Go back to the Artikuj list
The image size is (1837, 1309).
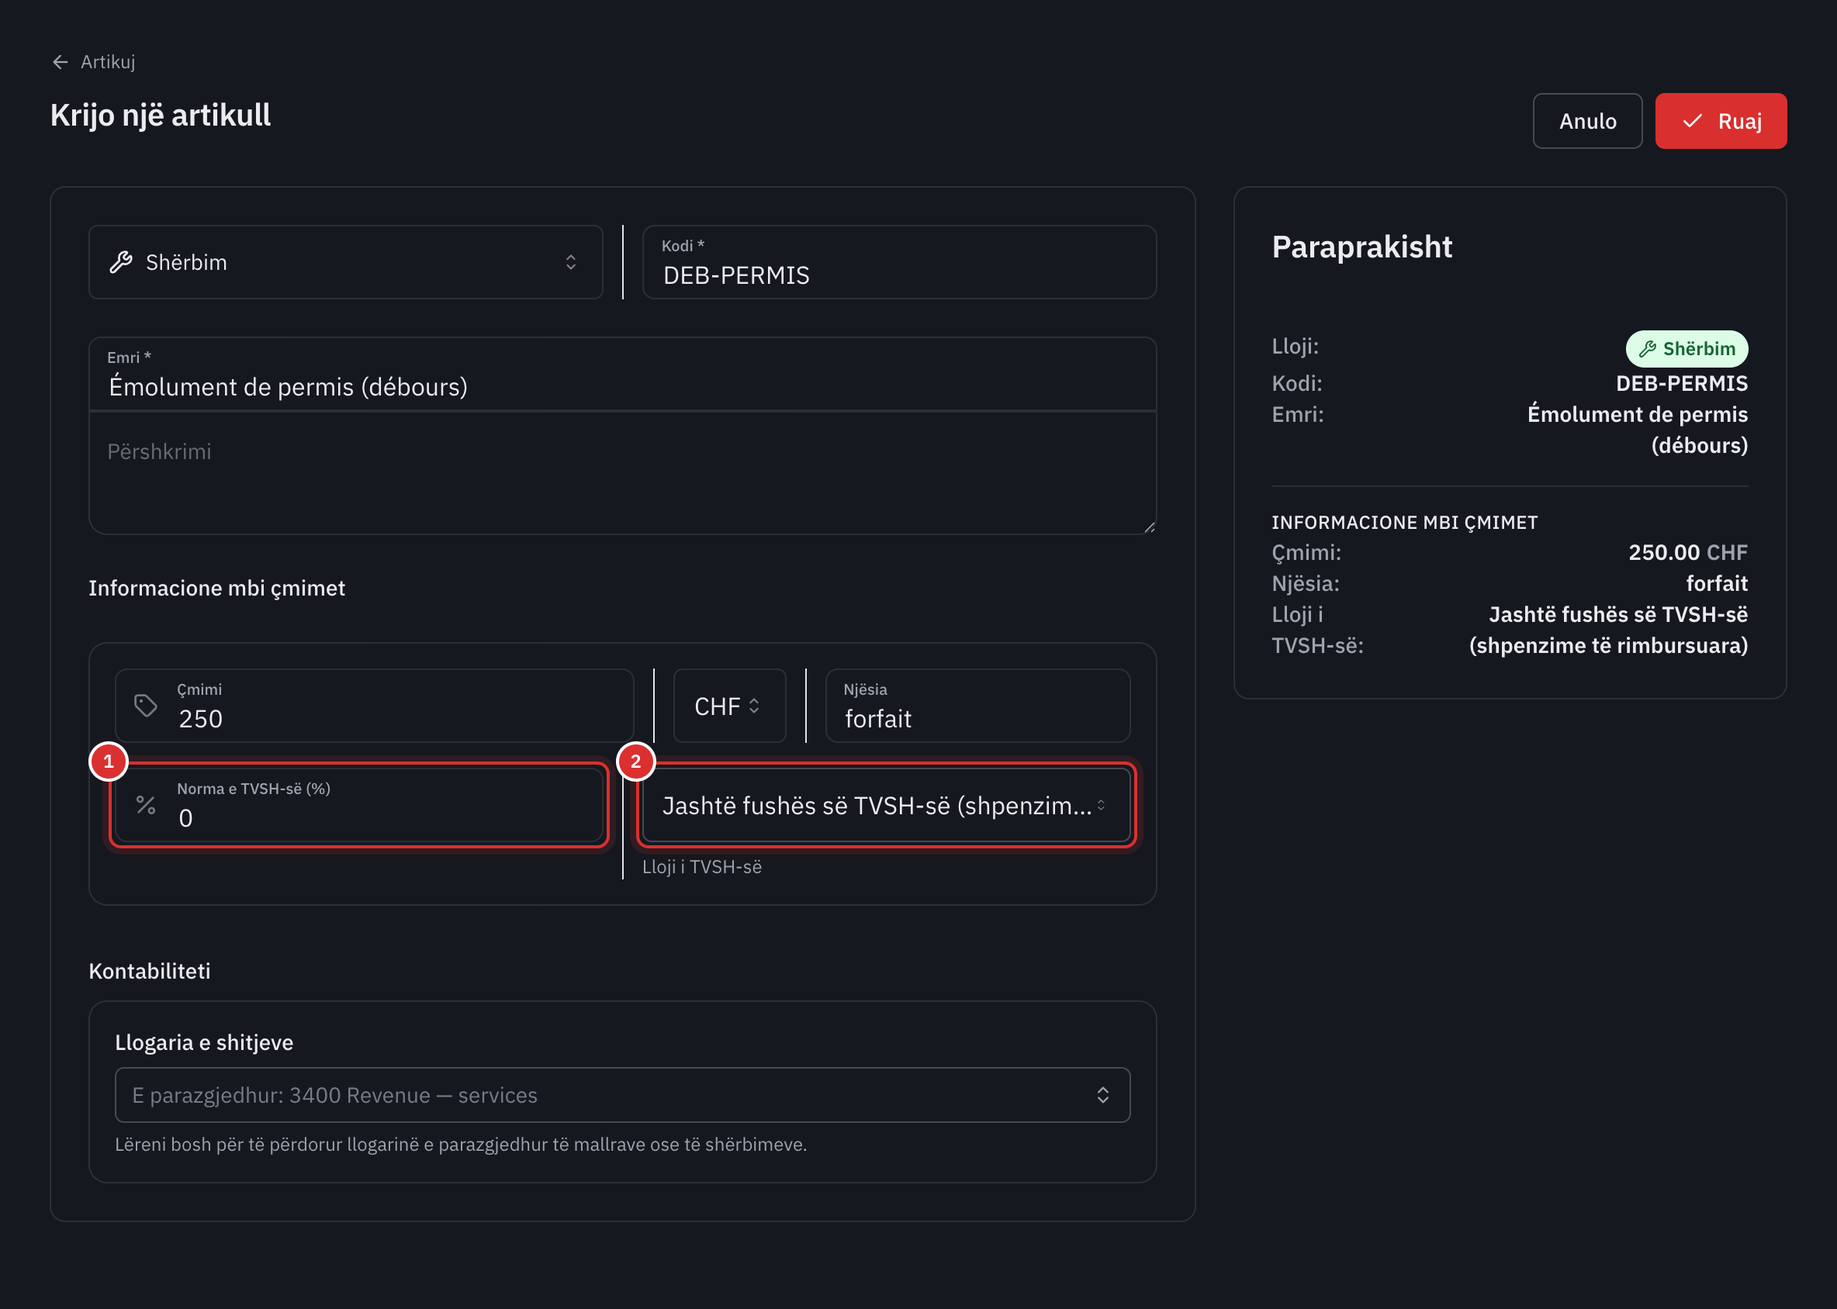click(x=94, y=62)
